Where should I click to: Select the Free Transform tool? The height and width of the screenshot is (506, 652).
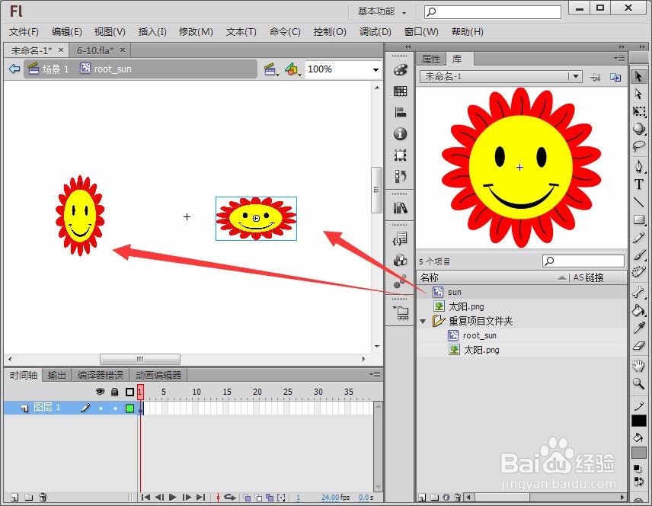(638, 111)
